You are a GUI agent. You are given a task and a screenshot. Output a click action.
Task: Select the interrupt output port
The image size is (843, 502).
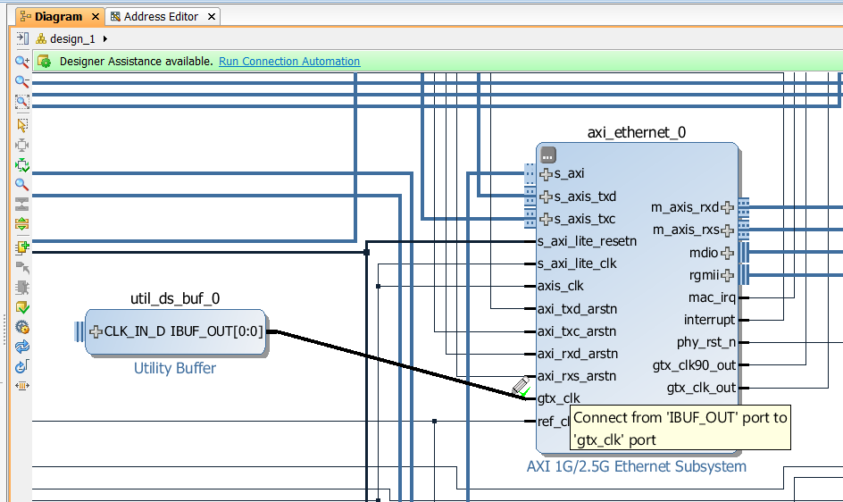point(709,320)
